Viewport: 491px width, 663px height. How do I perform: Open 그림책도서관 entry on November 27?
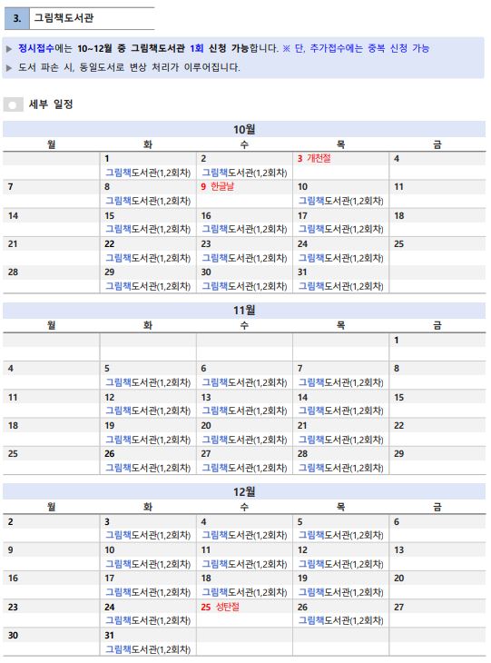point(244,468)
